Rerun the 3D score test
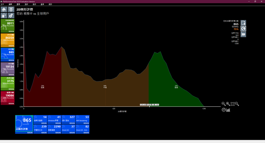The image size is (265, 143). coord(11,74)
